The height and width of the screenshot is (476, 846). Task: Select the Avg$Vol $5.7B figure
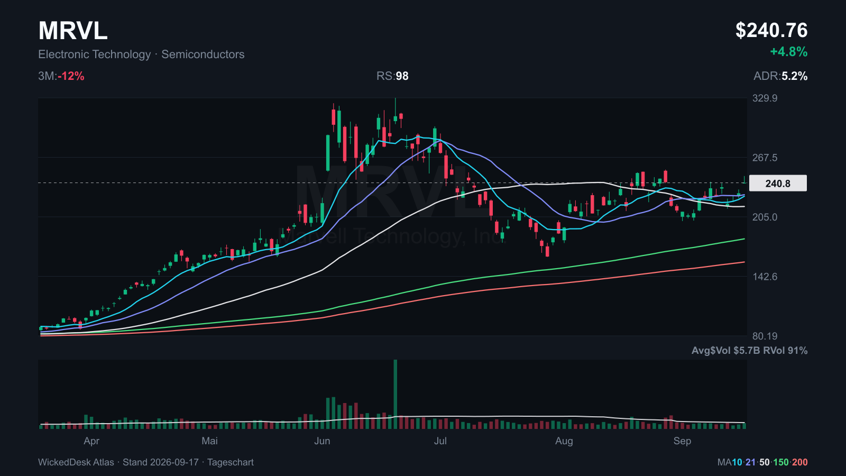pyautogui.click(x=726, y=351)
